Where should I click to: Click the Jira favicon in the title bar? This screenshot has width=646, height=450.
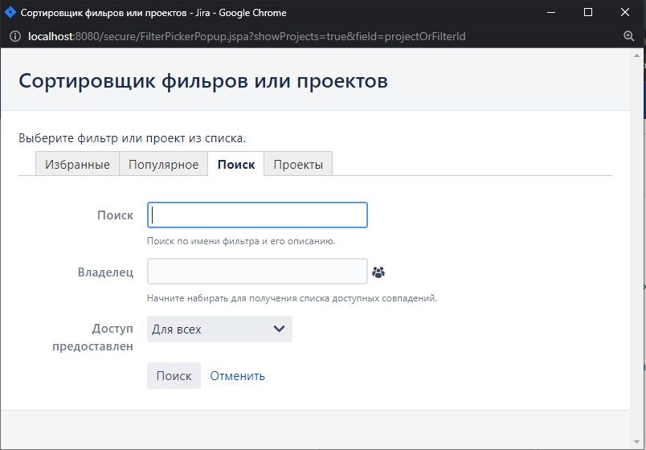click(x=10, y=12)
